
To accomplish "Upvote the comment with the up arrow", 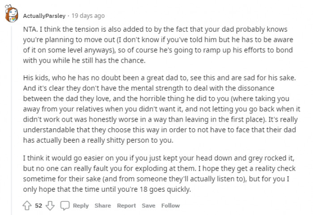I will coord(27,205).
